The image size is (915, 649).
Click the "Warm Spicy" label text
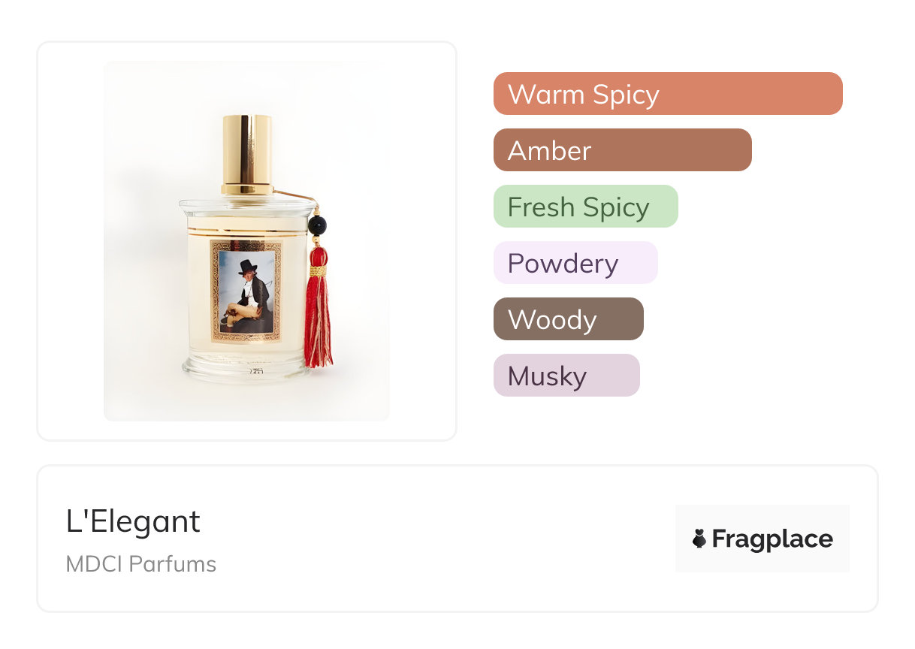pos(583,94)
